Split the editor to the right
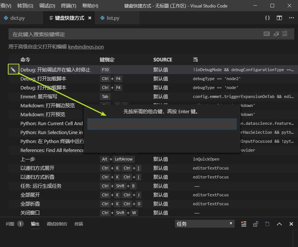This screenshot has height=247, width=298. tap(279, 18)
